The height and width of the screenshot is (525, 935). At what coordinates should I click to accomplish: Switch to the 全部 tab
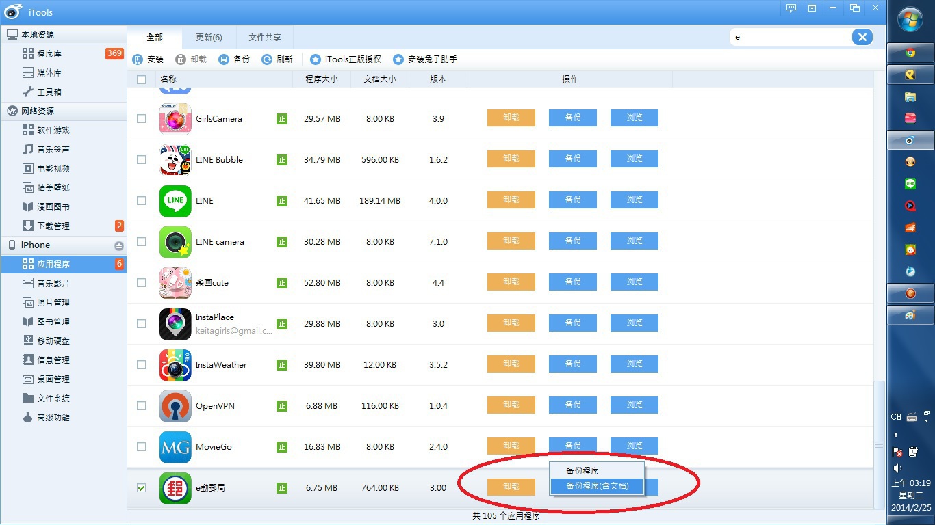pos(155,37)
